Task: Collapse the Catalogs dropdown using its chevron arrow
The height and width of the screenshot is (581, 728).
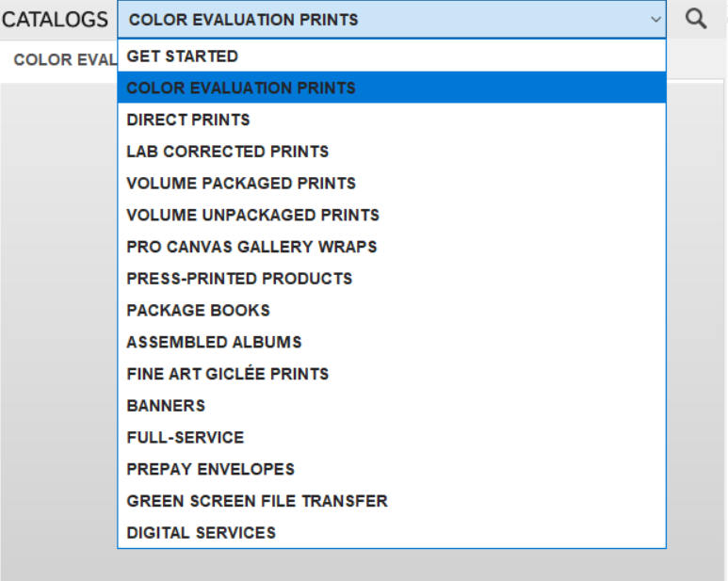Action: point(655,19)
